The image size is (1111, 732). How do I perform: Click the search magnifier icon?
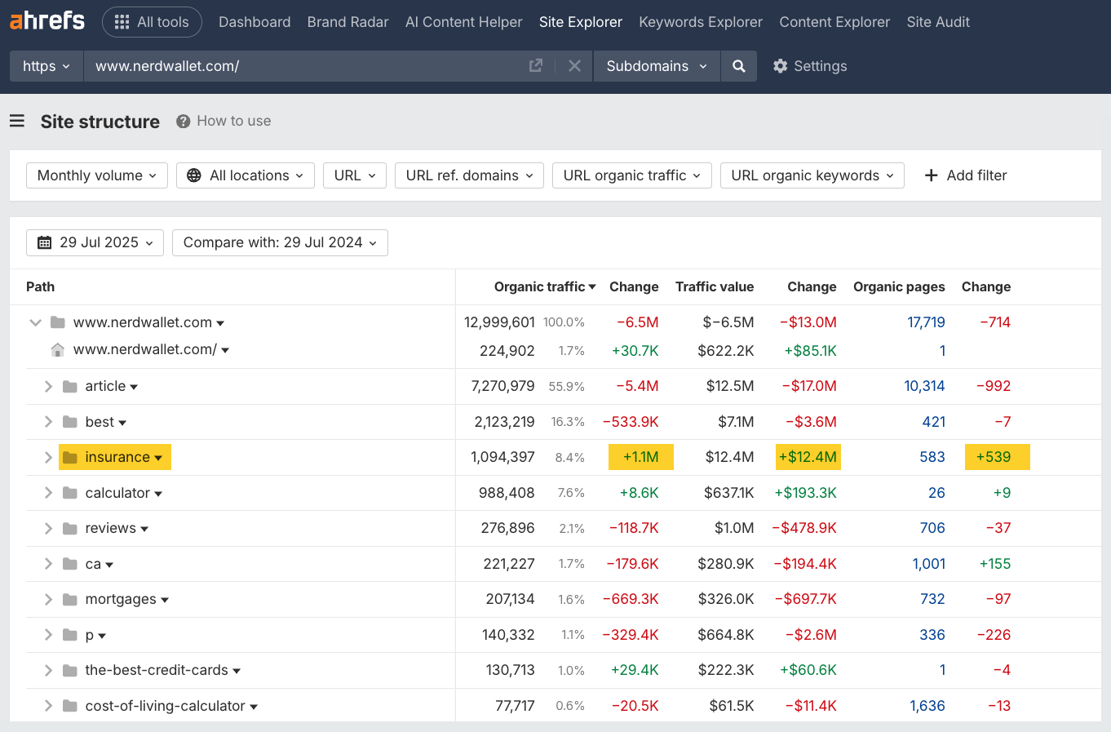tap(738, 66)
